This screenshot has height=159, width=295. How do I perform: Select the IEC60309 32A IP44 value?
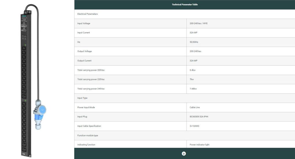tap(199, 116)
